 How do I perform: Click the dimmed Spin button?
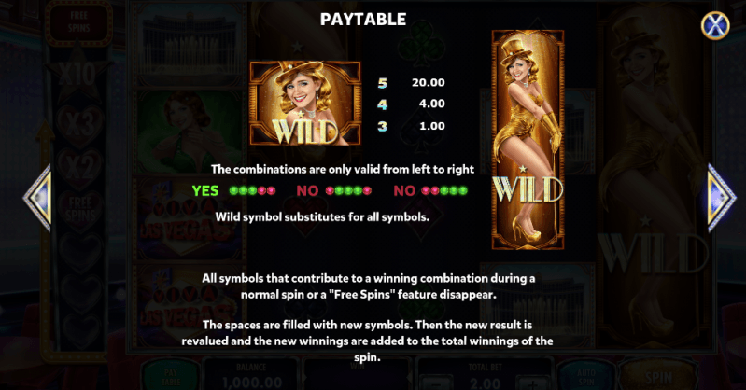click(658, 377)
